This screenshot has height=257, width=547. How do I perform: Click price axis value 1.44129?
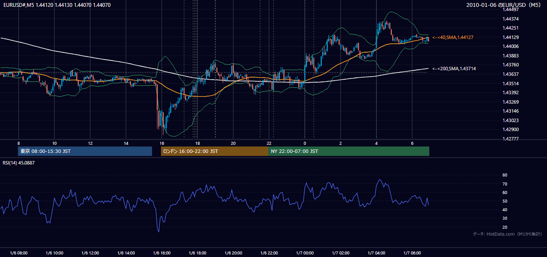click(x=511, y=38)
